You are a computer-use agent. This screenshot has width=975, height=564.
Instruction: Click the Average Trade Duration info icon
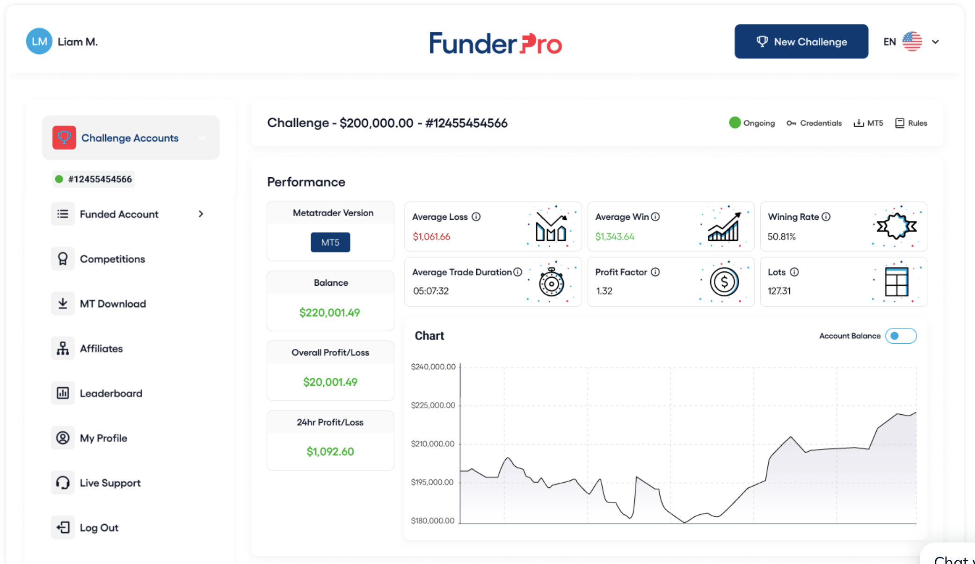click(x=517, y=272)
